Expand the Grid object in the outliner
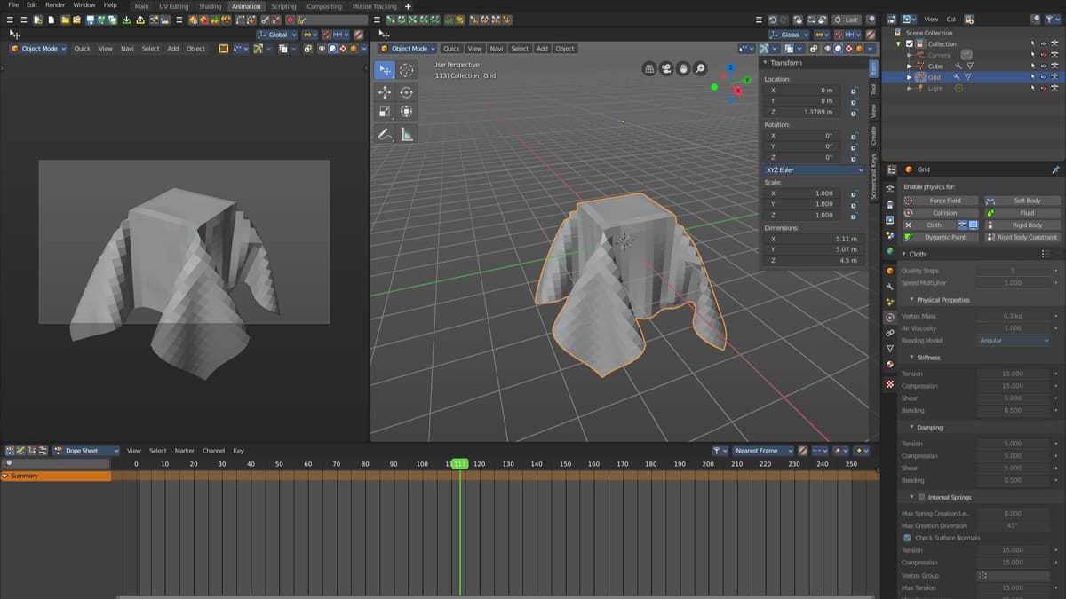The image size is (1066, 599). coord(909,77)
